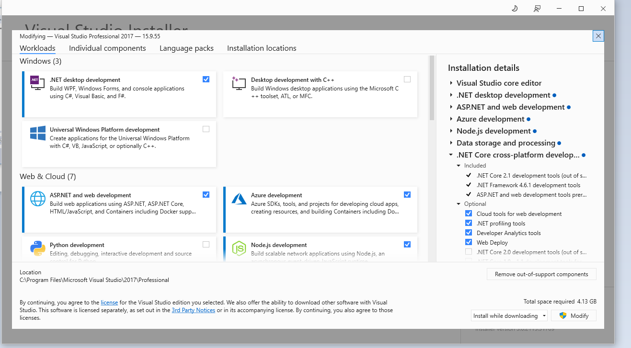
Task: Click the installation location path text
Action: pyautogui.click(x=94, y=280)
